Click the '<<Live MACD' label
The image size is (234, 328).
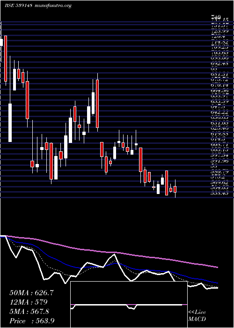197,316
